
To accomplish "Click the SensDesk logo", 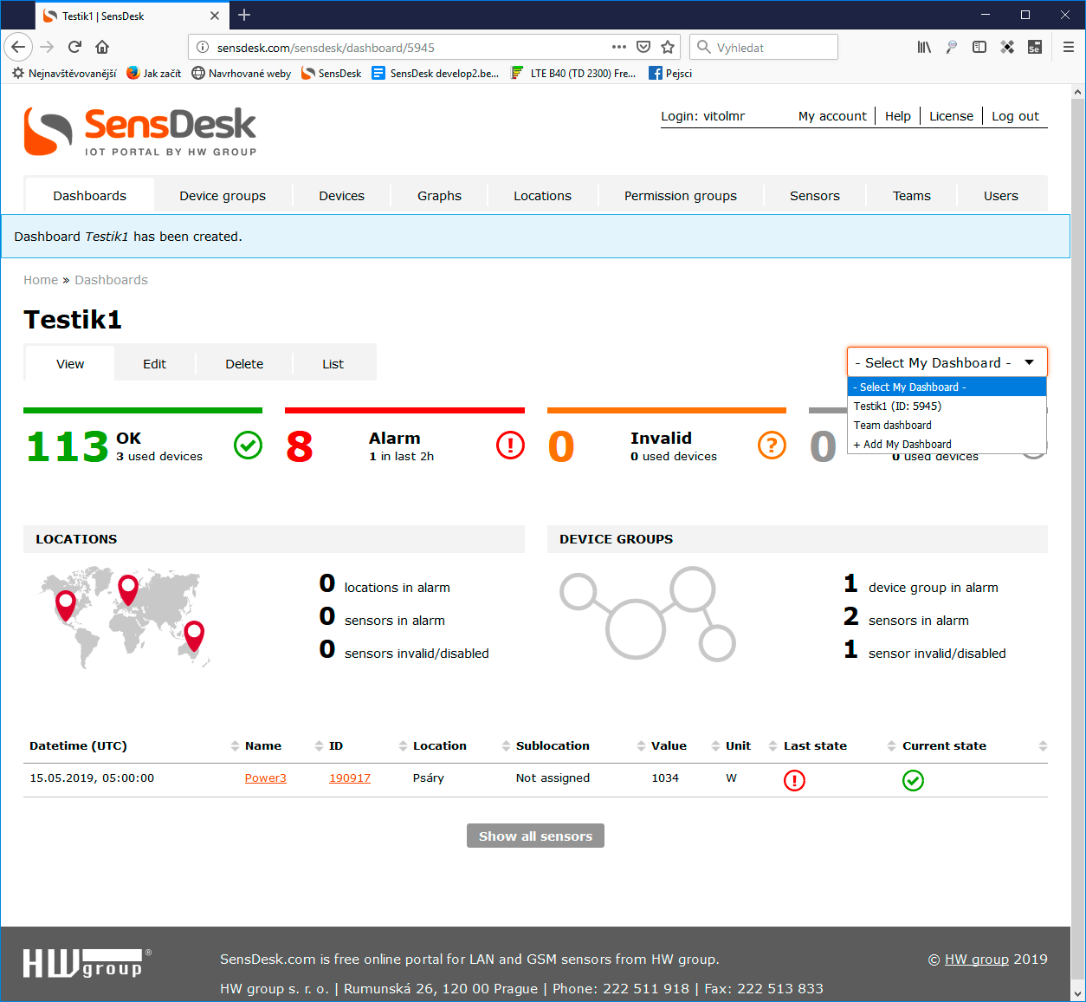I will tap(140, 132).
